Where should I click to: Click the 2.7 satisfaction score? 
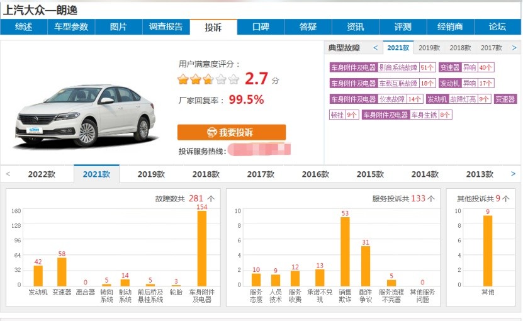pos(256,79)
